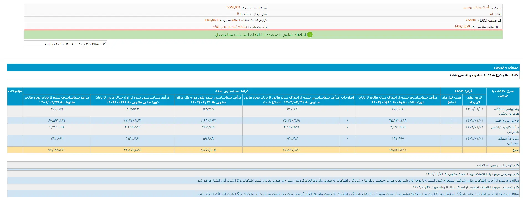Screen dimensions: 523x201
Task: Click the one-month period column header طی دوره یک ماهه
Action: click(x=208, y=100)
